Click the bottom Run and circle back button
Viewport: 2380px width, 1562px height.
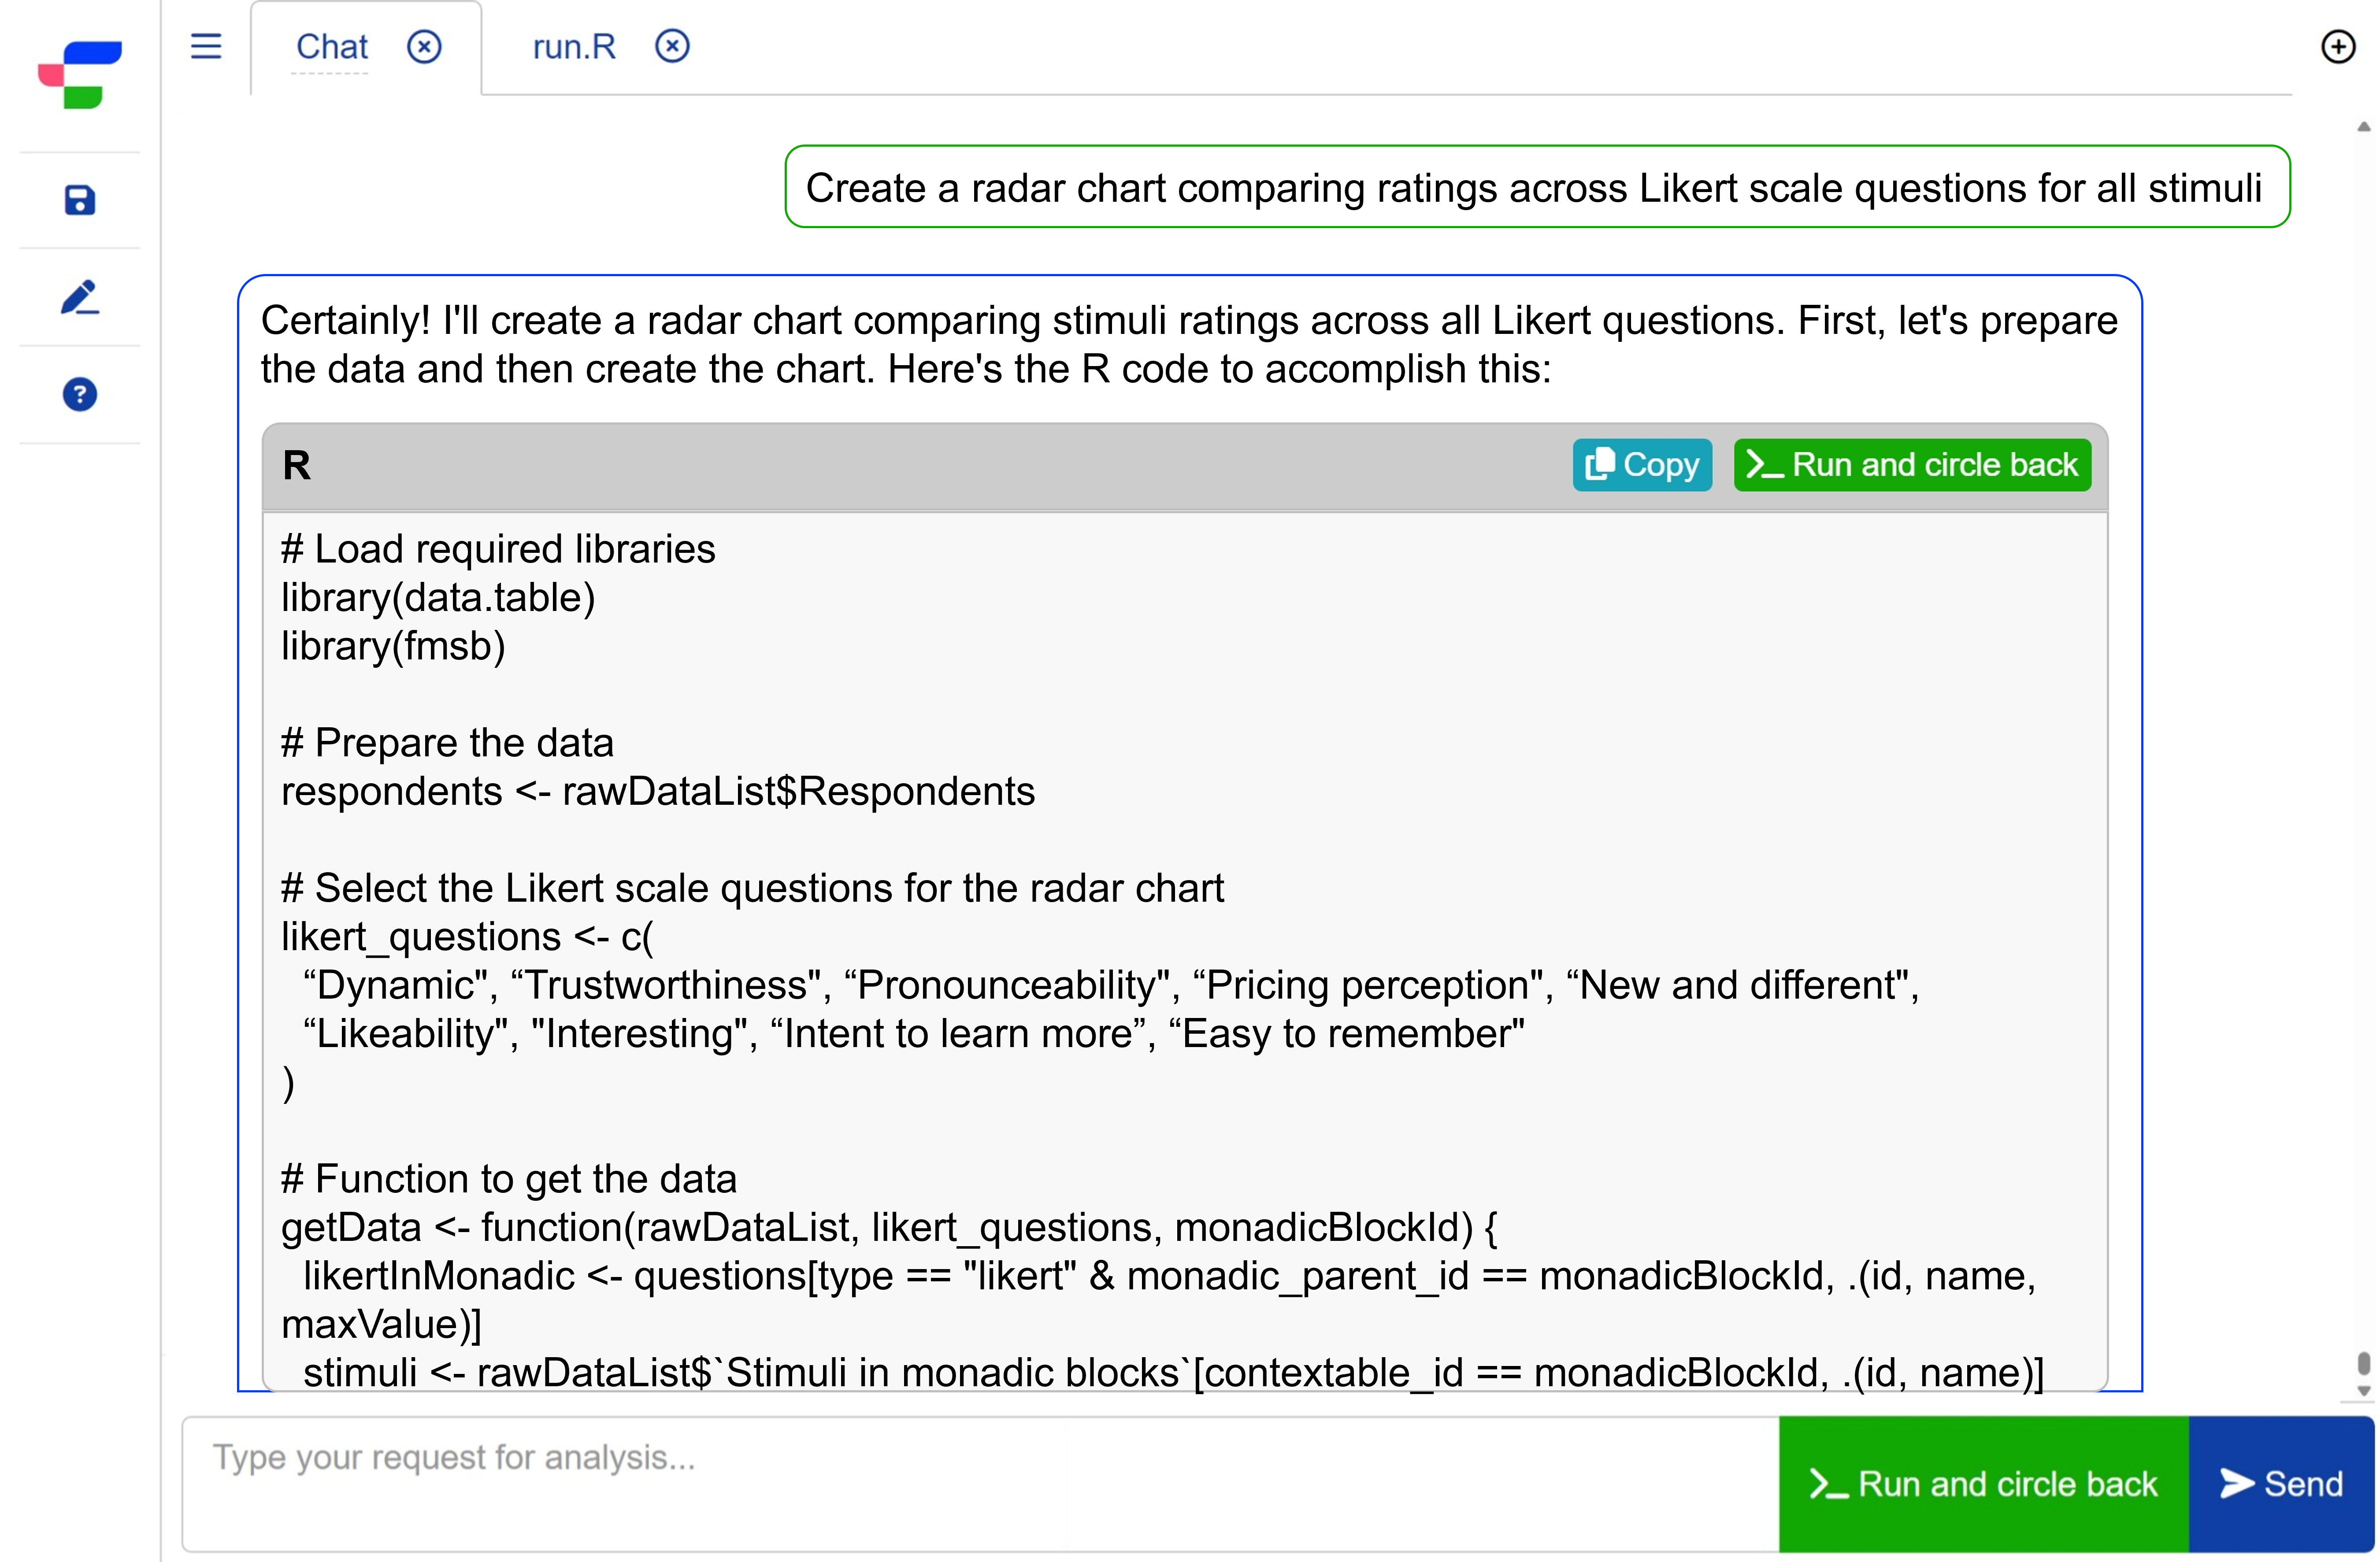[x=1984, y=1484]
